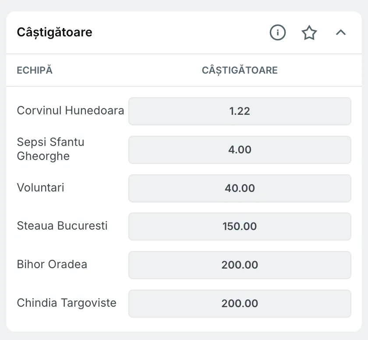Image resolution: width=368 pixels, height=340 pixels.
Task: Click the team name Corvinul Hunedoara
Action: click(x=70, y=111)
